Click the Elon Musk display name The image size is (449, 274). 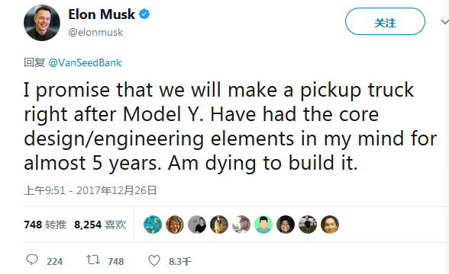[x=102, y=14]
